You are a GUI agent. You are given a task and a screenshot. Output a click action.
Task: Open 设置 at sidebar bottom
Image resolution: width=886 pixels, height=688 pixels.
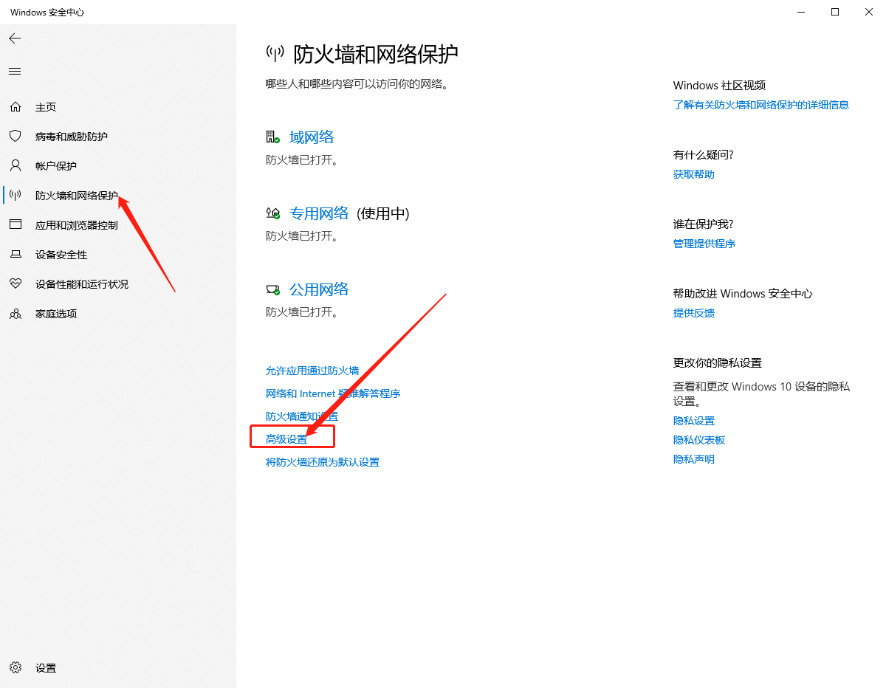point(46,668)
